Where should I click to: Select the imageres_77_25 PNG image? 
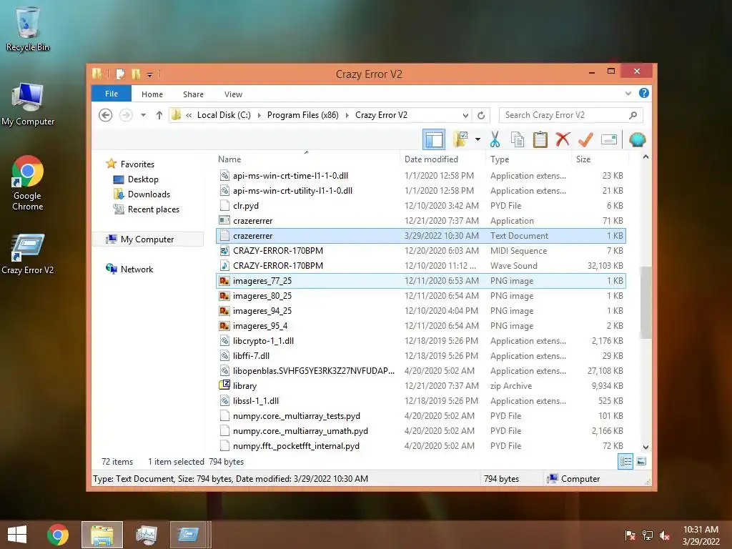(420, 280)
